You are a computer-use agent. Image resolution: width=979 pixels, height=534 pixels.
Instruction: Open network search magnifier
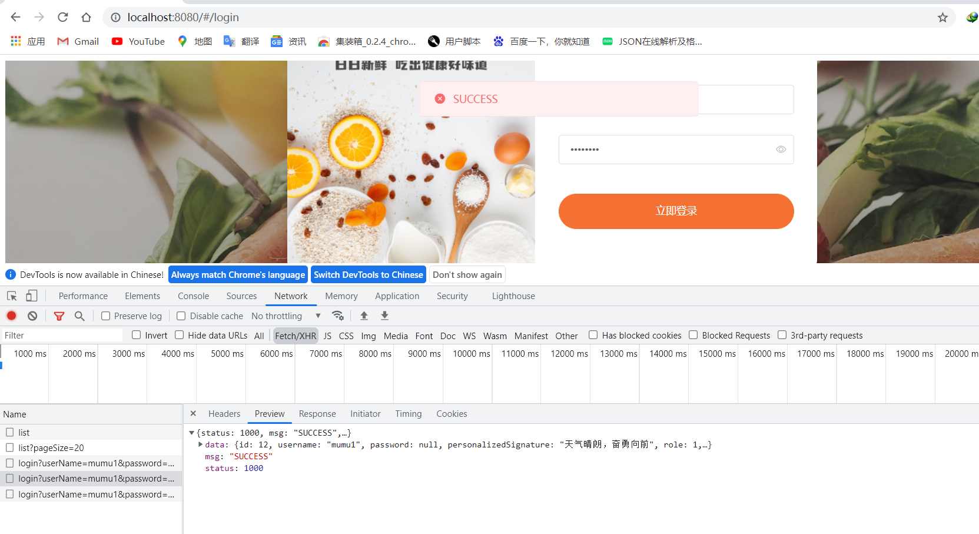pos(79,316)
